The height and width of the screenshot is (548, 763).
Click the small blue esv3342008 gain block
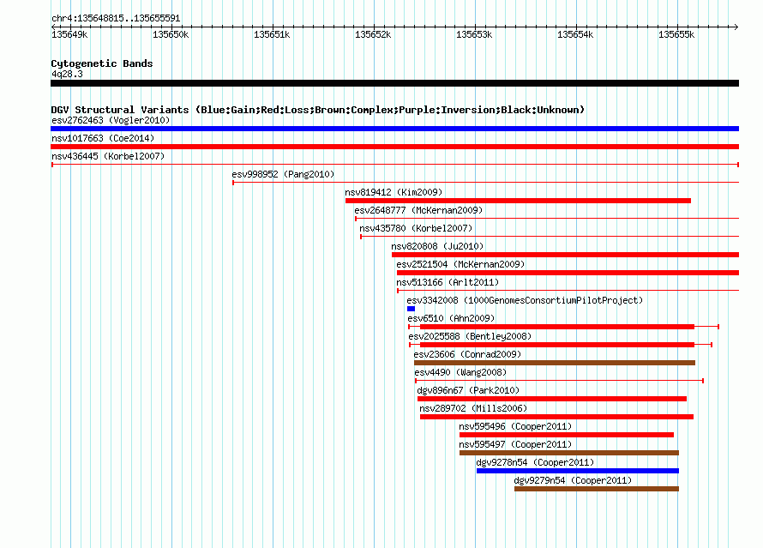pyautogui.click(x=412, y=309)
